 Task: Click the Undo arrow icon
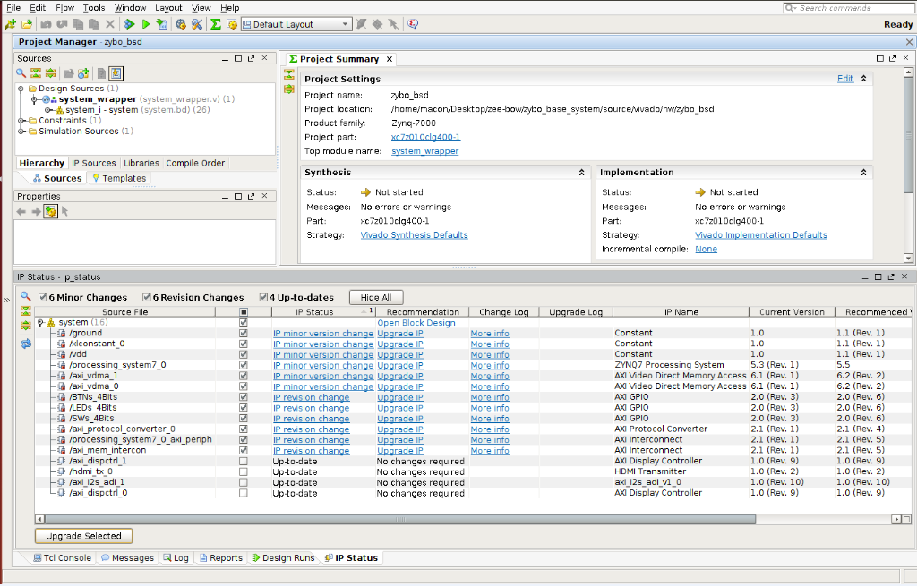(x=47, y=24)
